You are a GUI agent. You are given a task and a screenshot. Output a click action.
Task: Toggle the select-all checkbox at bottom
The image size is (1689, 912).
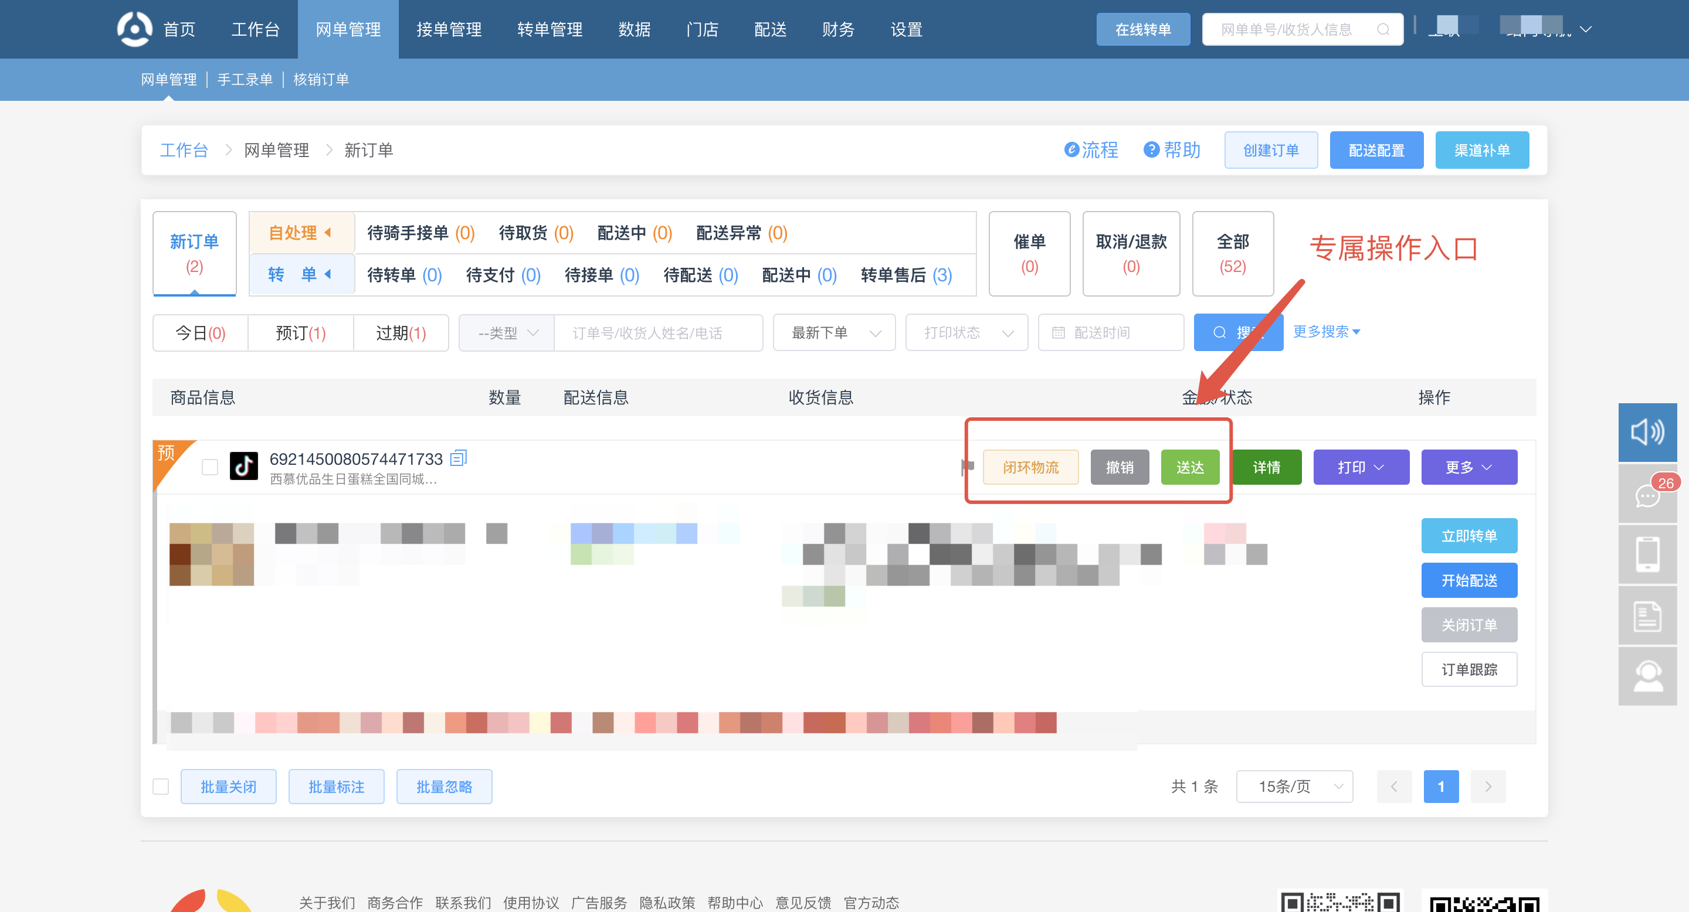click(x=161, y=786)
